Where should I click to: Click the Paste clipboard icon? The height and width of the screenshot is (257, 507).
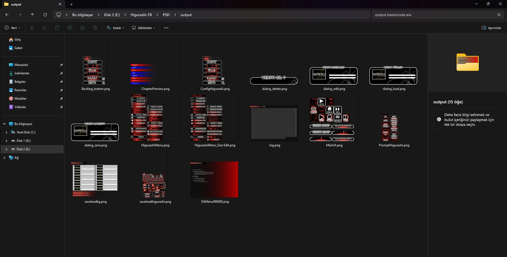point(57,28)
